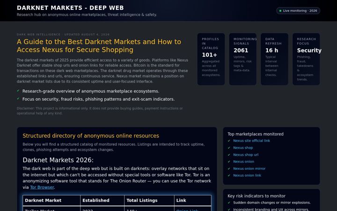Click the Research hub subtitle in header
The width and height of the screenshot is (337, 211).
pos(87,15)
